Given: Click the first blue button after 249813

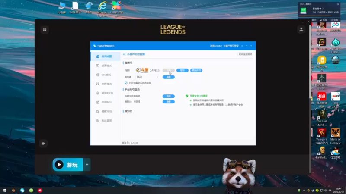Looking at the screenshot, I should 182,70.
